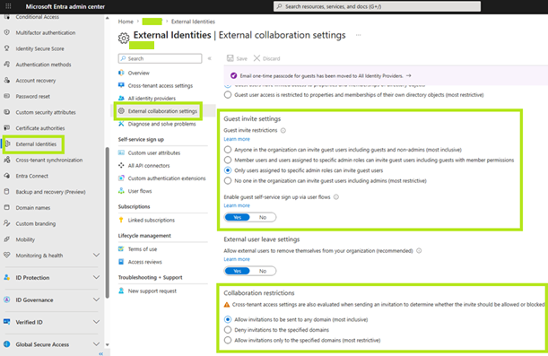548x356 pixels.
Task: Click the Password reset icon
Action: (x=6, y=96)
